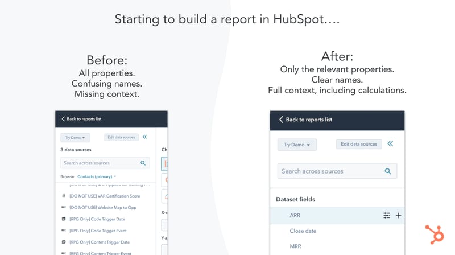The width and height of the screenshot is (455, 255).
Task: Select the [DO NOT USE] Website Map to Opp property
Action: pyautogui.click(x=103, y=207)
